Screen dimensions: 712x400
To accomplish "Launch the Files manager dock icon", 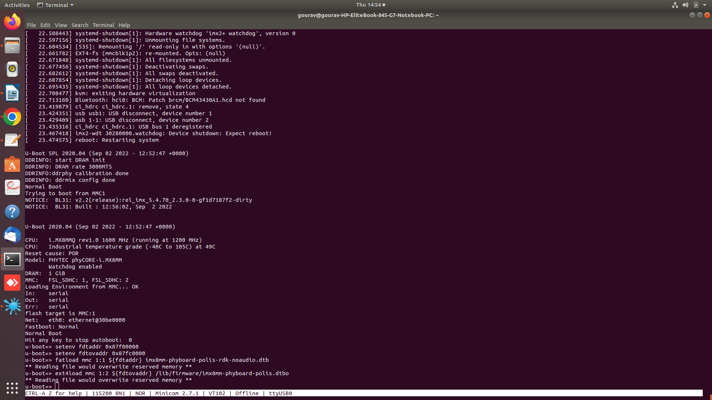I will coord(12,46).
